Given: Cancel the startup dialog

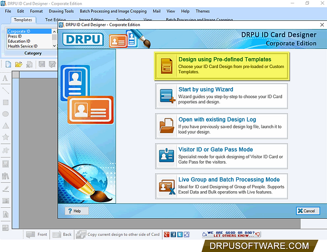Looking at the screenshot, I should coord(308,211).
